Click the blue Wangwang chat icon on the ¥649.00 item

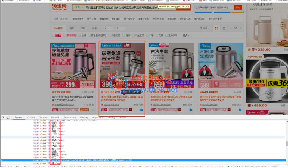(240, 110)
